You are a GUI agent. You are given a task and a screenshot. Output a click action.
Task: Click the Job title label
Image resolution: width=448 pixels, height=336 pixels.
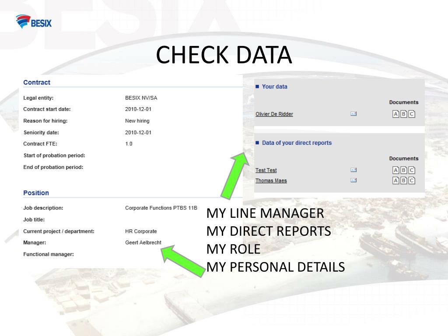coord(34,220)
